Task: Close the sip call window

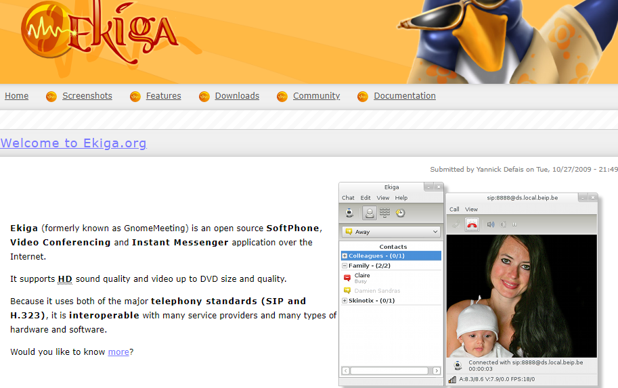Action: pyautogui.click(x=592, y=197)
